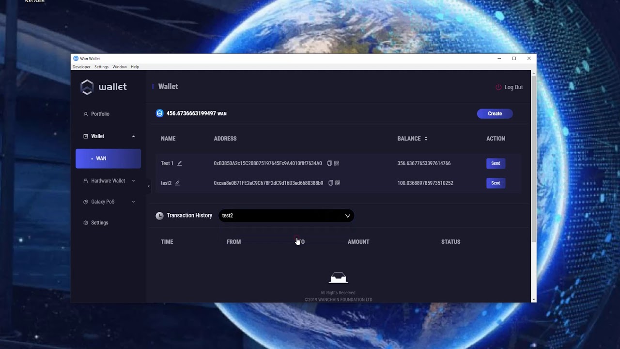Open the Window menu
Viewport: 620px width, 349px height.
(x=120, y=67)
